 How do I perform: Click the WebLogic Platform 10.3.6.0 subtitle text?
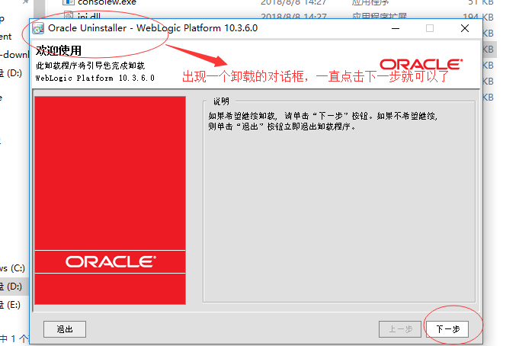coord(95,78)
